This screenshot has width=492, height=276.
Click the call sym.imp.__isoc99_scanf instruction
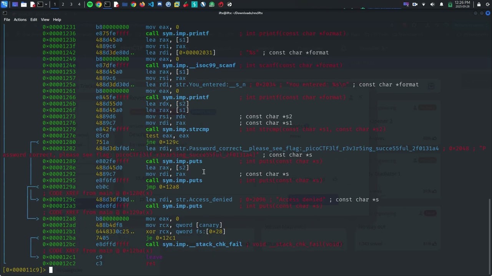pos(191,65)
